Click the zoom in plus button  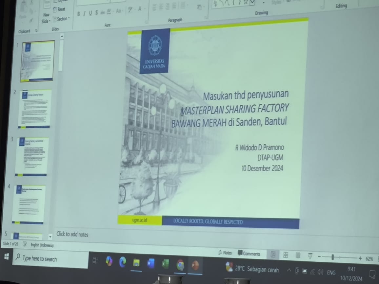360,258
